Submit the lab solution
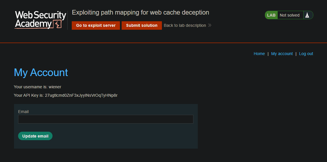The image size is (327, 162). (141, 25)
